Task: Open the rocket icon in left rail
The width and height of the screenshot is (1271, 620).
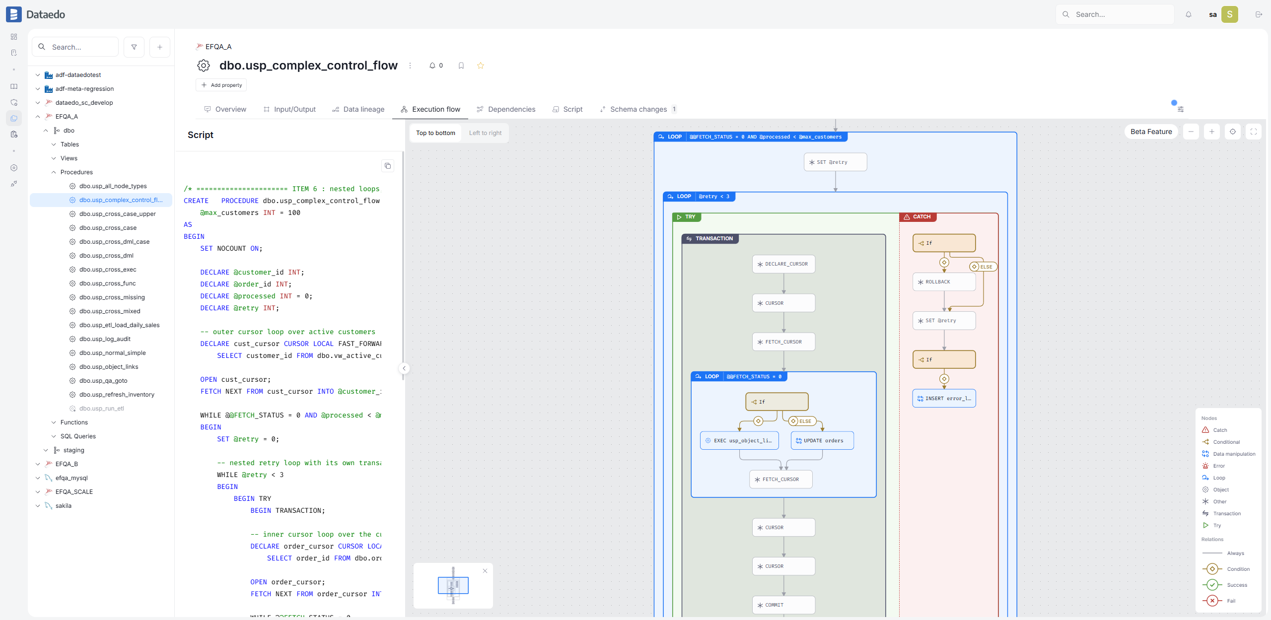Action: [x=14, y=184]
